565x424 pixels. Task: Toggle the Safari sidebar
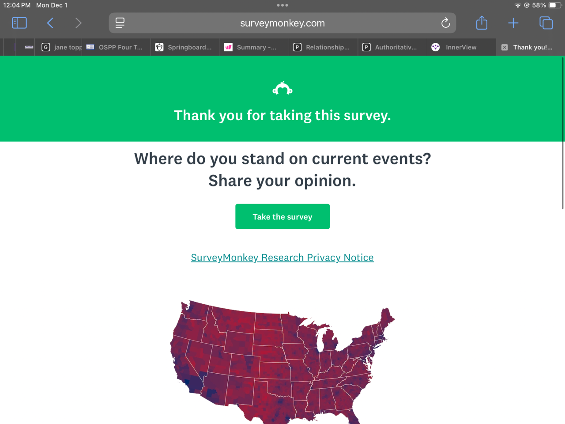19,23
